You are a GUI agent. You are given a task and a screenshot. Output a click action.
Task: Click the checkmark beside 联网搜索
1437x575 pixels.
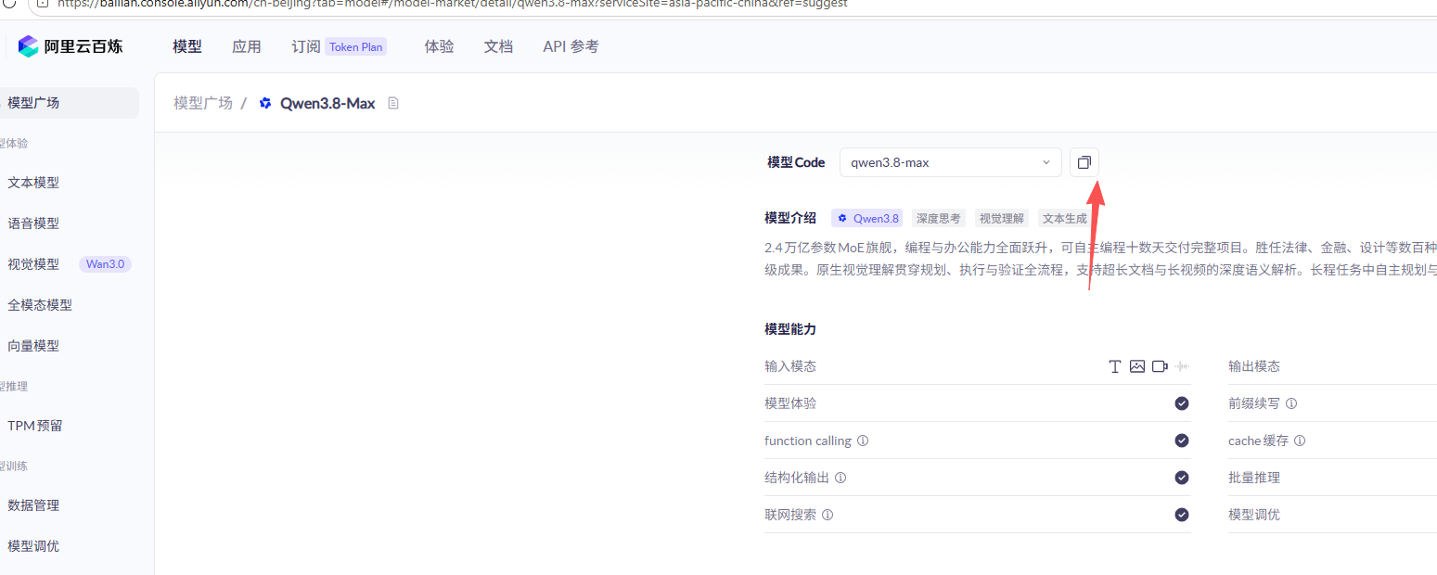point(1182,515)
